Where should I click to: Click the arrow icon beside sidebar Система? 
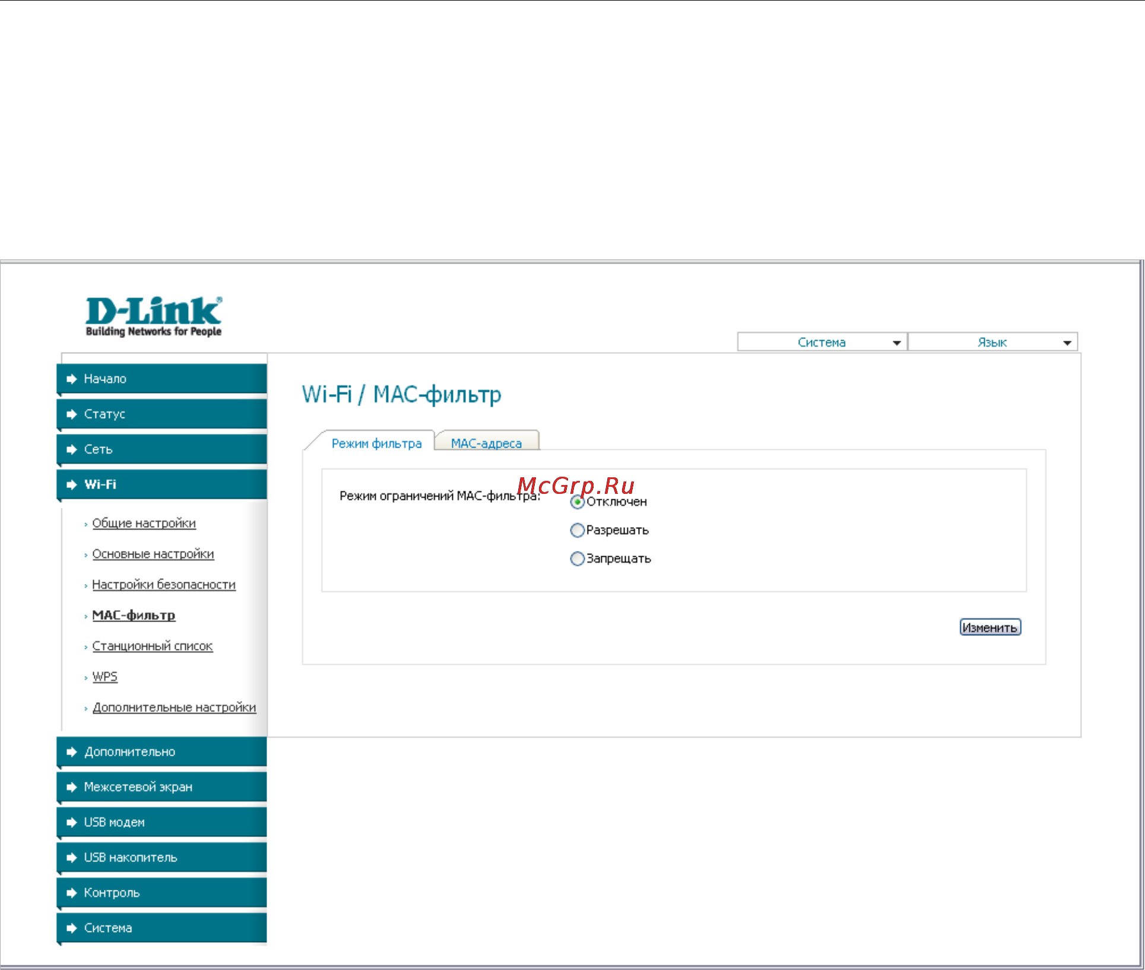click(x=72, y=928)
